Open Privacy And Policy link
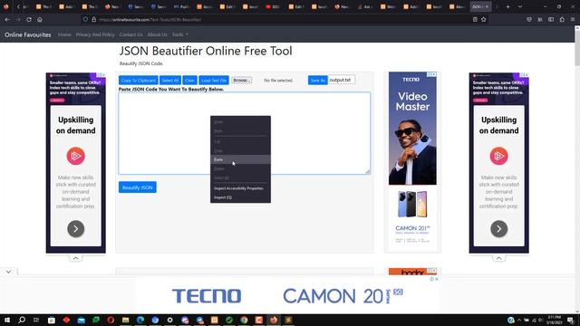Image resolution: width=580 pixels, height=326 pixels. pyautogui.click(x=95, y=34)
